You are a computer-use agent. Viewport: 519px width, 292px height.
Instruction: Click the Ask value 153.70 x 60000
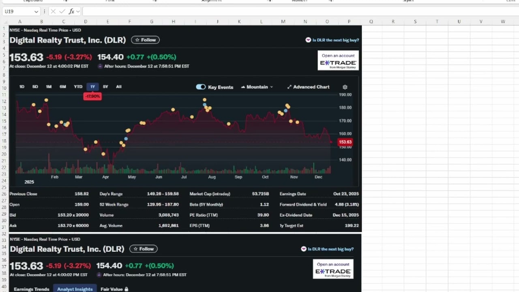(x=73, y=225)
